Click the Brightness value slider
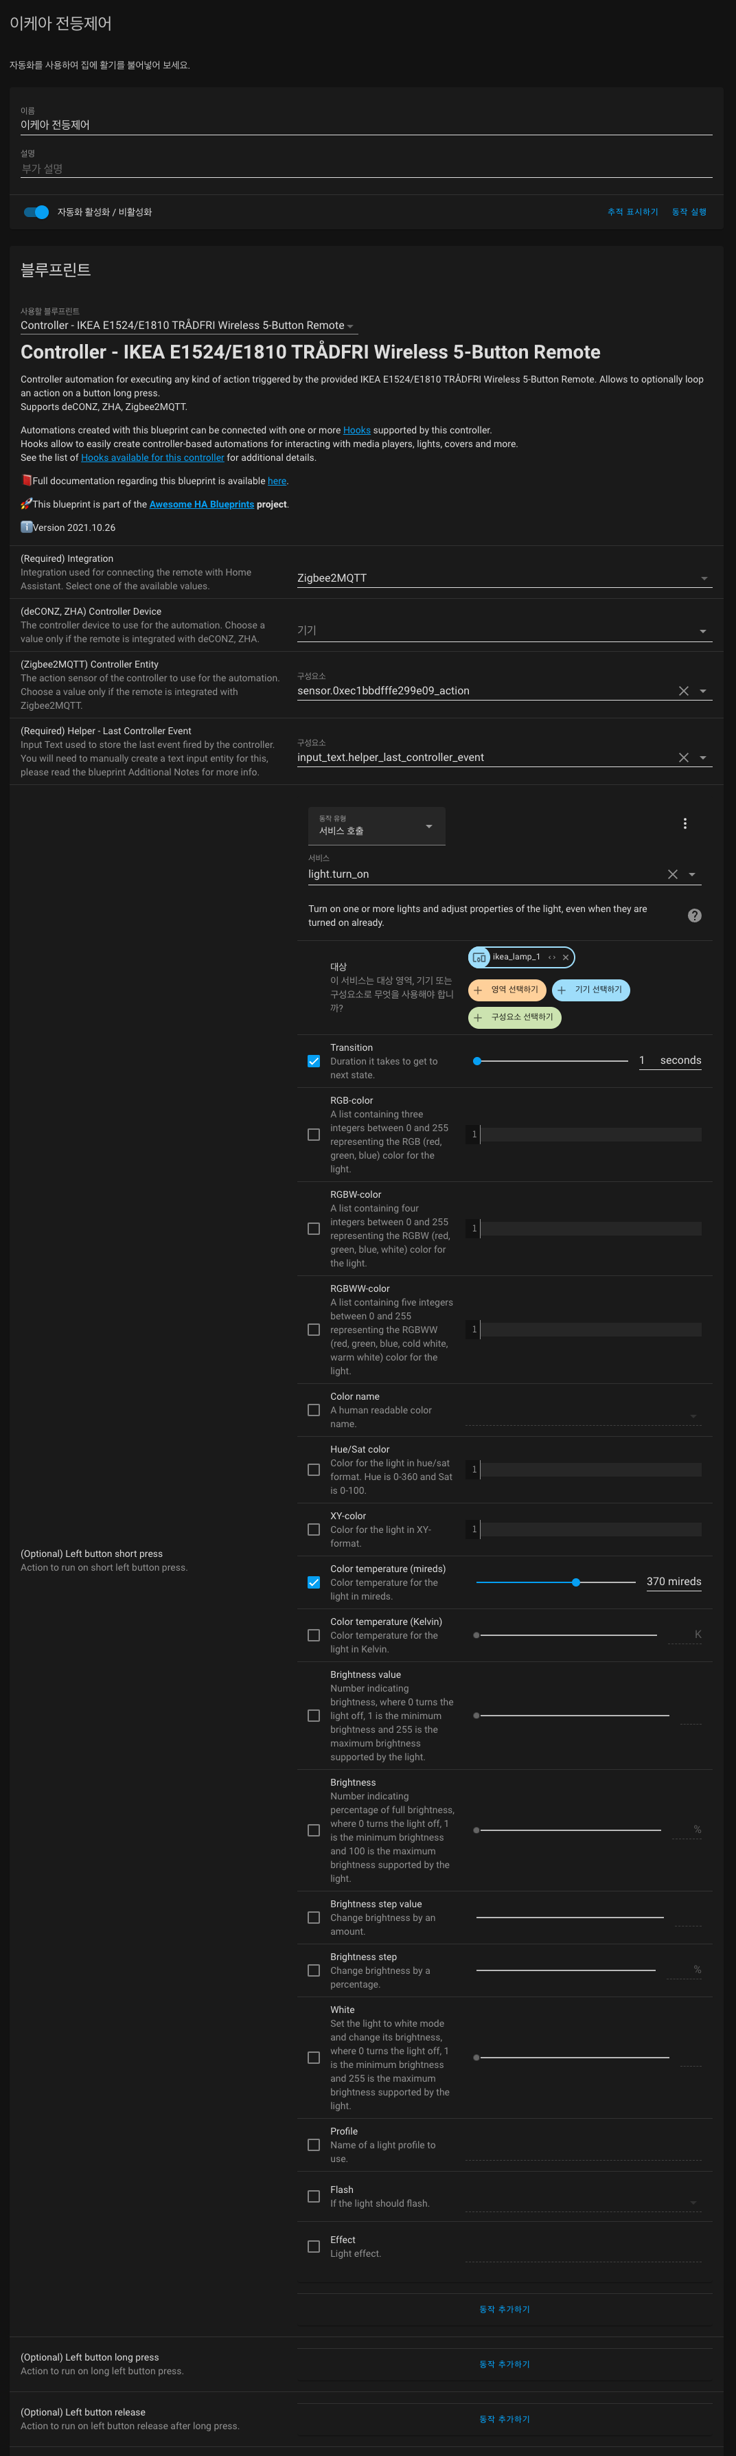Screen dimensions: 736x2456 (x=572, y=1716)
